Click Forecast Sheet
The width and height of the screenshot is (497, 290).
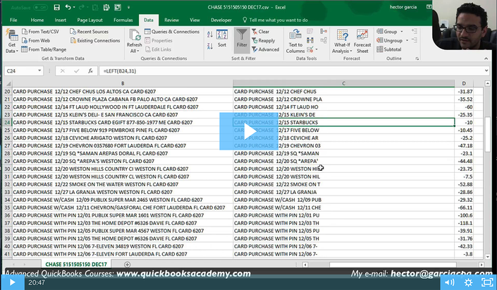[x=362, y=41]
